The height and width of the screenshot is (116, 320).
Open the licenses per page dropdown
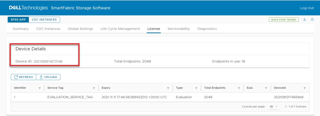pyautogui.click(x=273, y=106)
